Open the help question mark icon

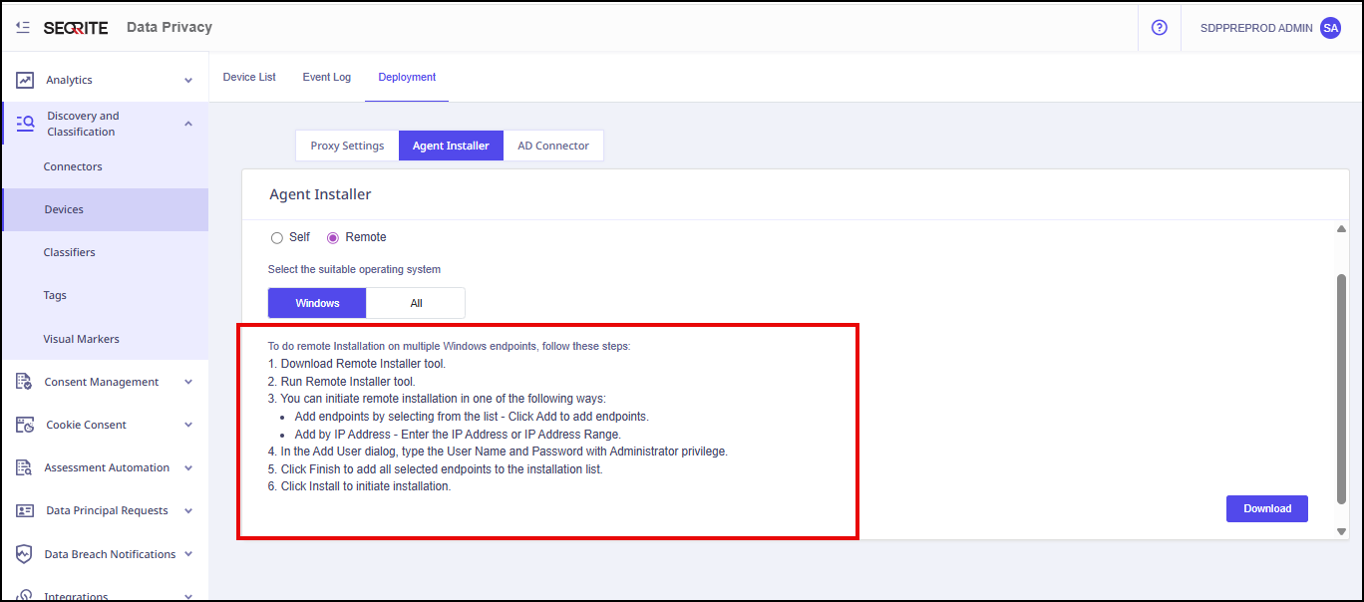coord(1159,28)
